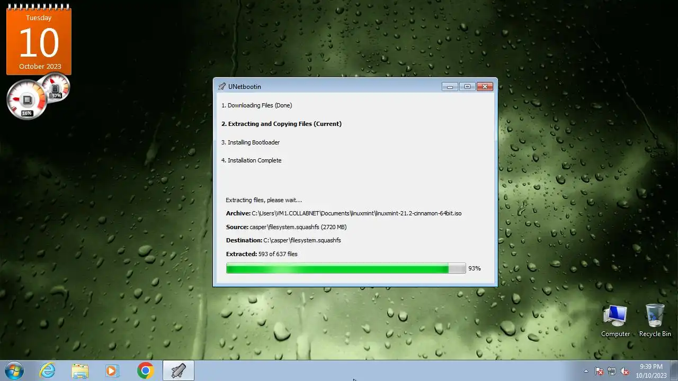Click the green extraction progress bar

[345, 268]
